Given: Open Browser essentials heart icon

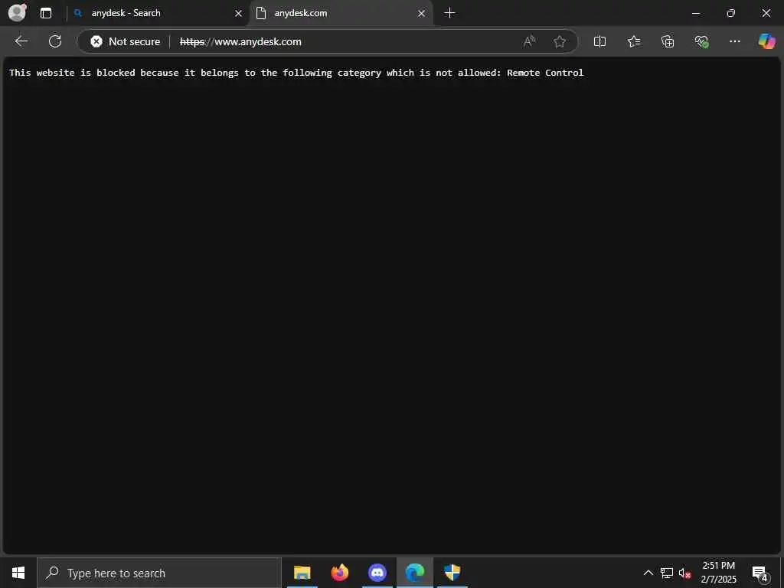Looking at the screenshot, I should (x=701, y=41).
